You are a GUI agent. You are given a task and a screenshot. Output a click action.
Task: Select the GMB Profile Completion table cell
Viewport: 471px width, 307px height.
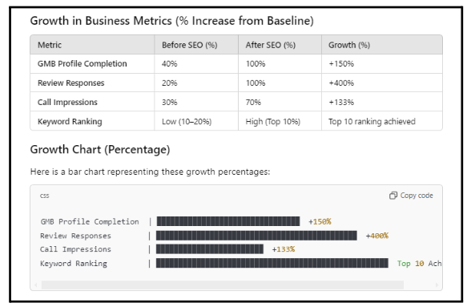[92, 64]
